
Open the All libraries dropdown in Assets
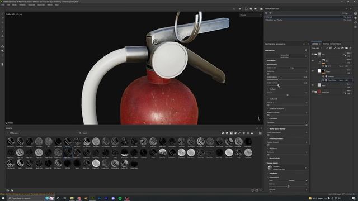[x=13, y=133]
